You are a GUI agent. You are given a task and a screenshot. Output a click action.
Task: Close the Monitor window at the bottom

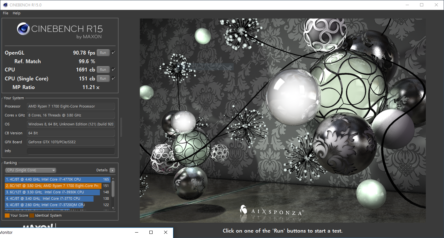coord(165,233)
